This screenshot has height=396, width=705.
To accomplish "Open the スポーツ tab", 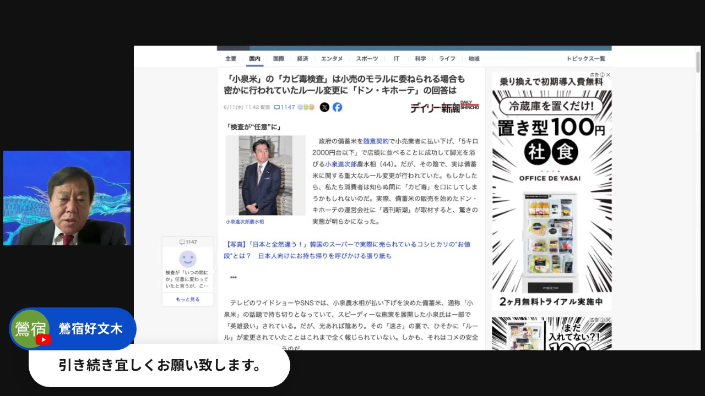I will [367, 59].
